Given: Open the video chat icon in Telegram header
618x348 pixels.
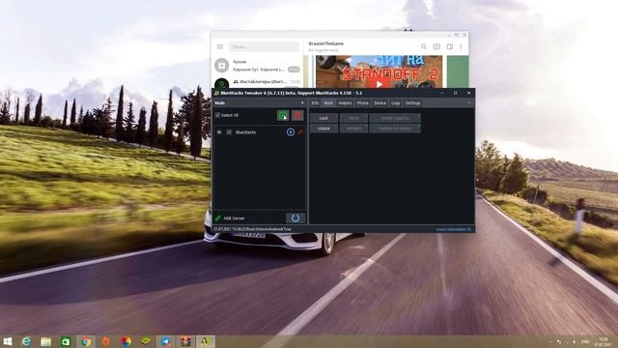Looking at the screenshot, I should click(436, 46).
